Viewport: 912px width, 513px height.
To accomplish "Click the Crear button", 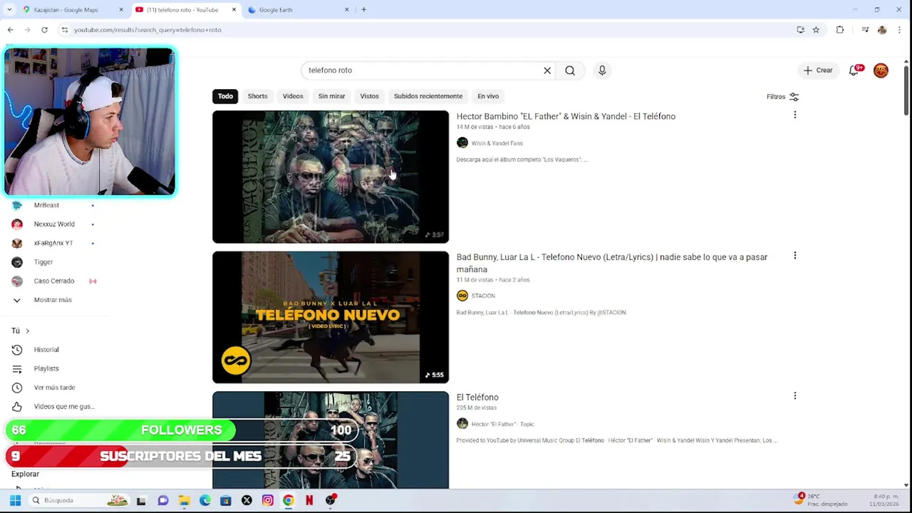I will click(817, 71).
